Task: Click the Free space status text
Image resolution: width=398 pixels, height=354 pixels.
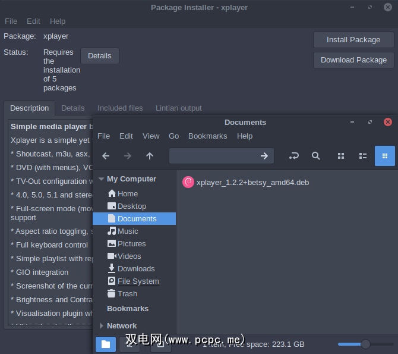Action: tap(267, 344)
